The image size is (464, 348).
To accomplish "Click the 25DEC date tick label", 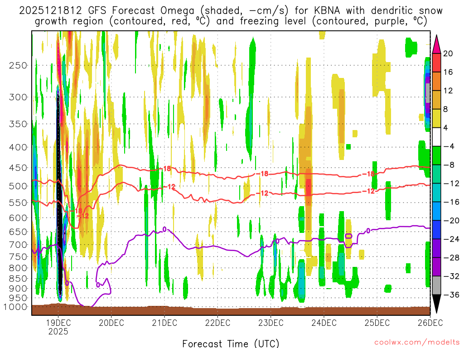I will click(x=377, y=323).
